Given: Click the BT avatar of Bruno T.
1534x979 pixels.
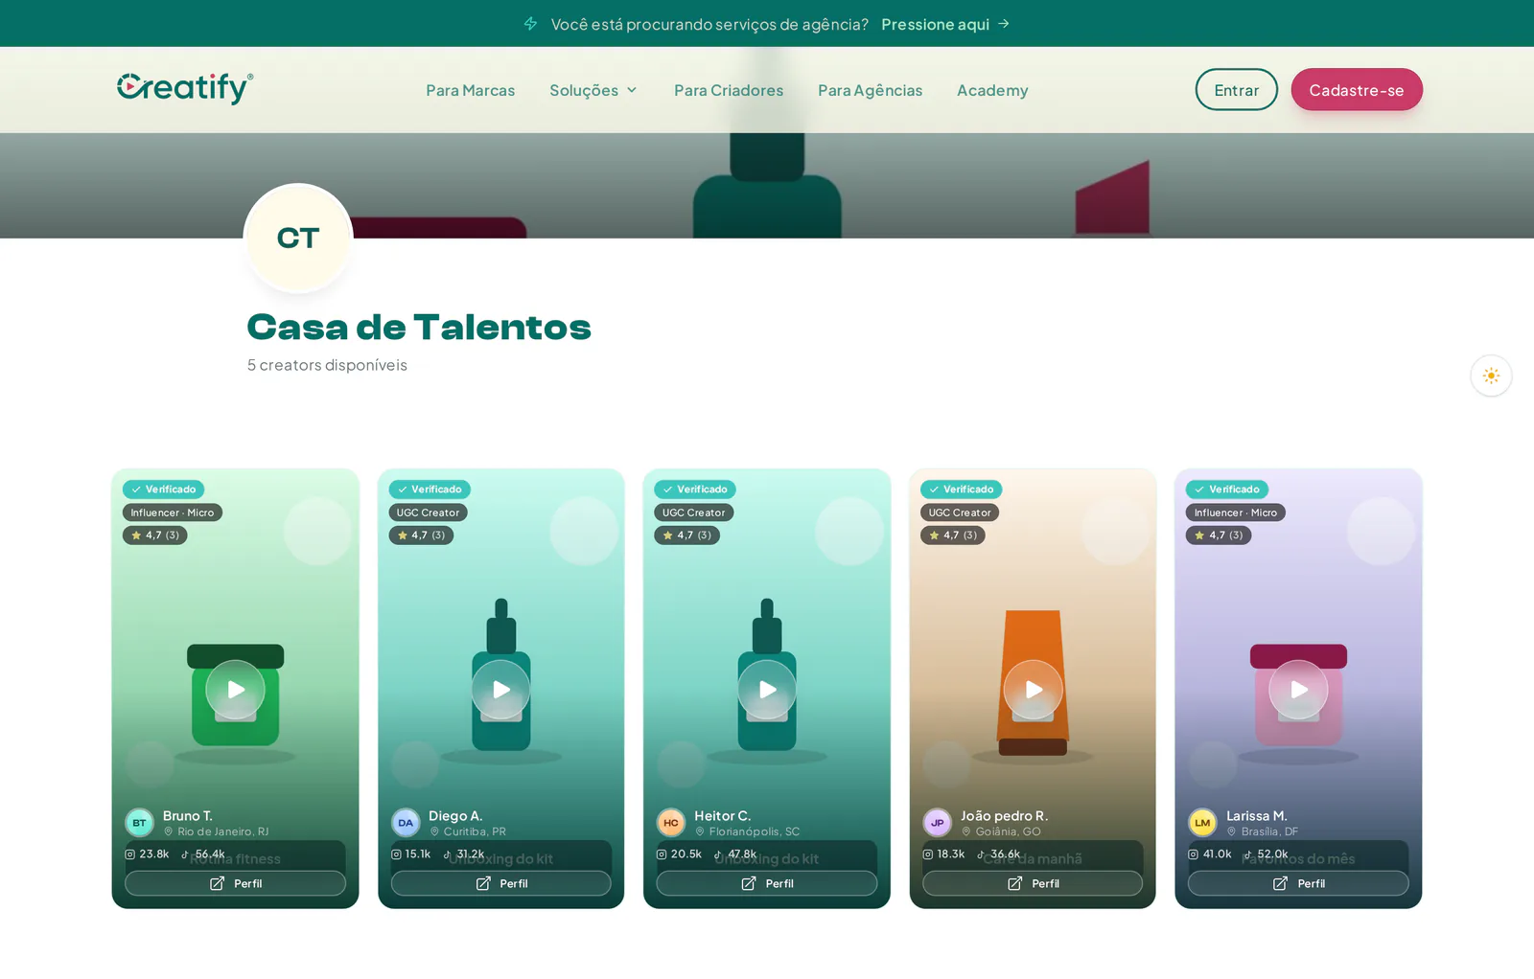Looking at the screenshot, I should click(x=139, y=823).
